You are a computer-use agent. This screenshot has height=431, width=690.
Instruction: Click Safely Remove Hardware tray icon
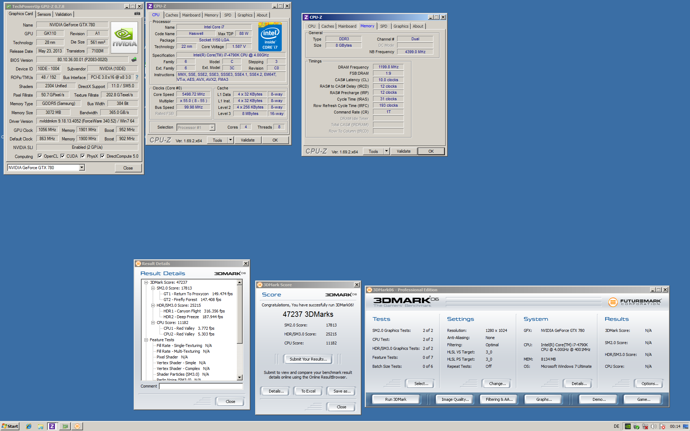[x=636, y=426]
